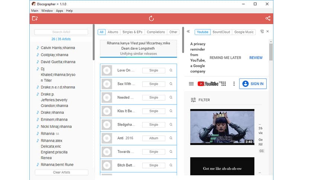Open YouTube three-dot settings menu
The height and width of the screenshot is (180, 311).
pyautogui.click(x=234, y=84)
